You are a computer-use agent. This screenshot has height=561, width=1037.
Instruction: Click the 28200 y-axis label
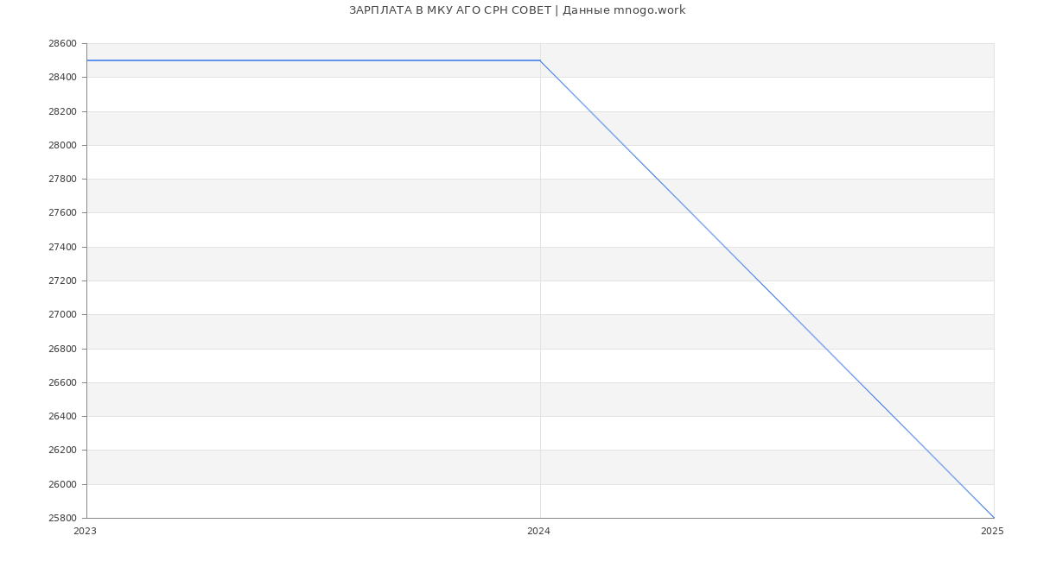(62, 111)
